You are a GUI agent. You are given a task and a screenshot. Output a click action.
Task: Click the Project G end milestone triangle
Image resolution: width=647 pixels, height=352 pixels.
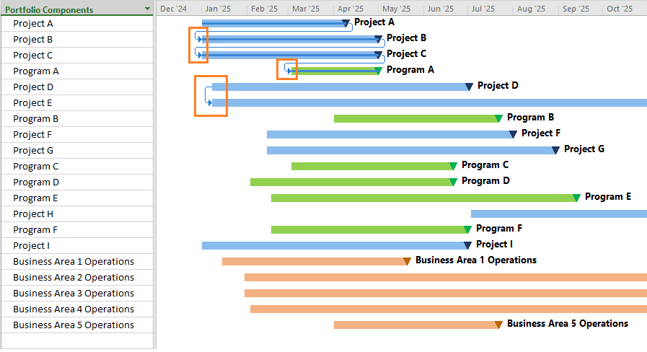(x=555, y=150)
